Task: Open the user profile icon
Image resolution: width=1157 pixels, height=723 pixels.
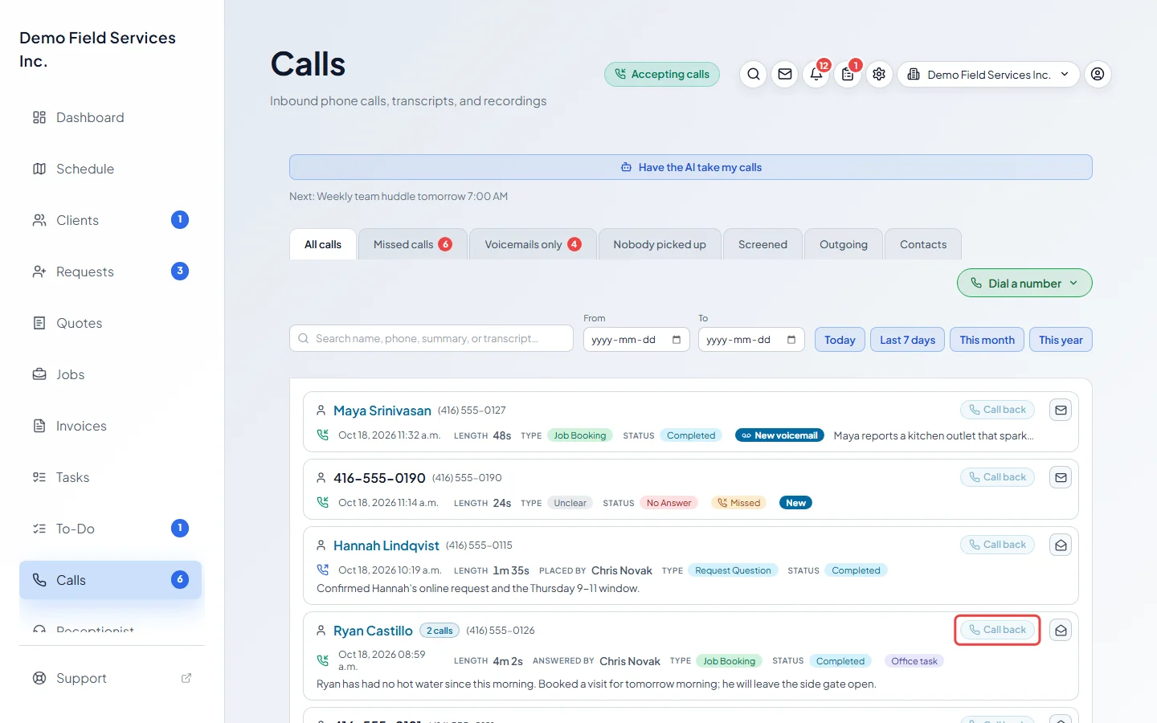Action: (x=1098, y=74)
